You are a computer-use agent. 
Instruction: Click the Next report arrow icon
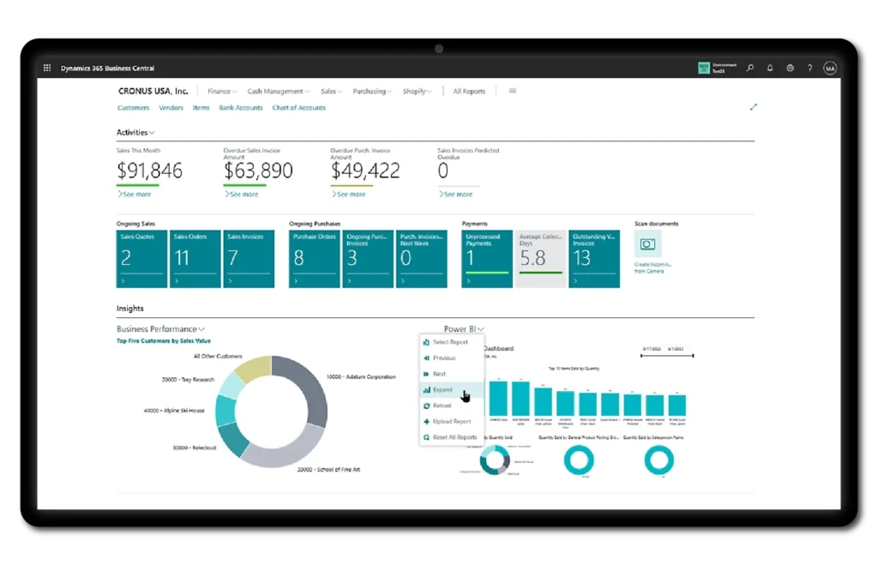(x=426, y=374)
